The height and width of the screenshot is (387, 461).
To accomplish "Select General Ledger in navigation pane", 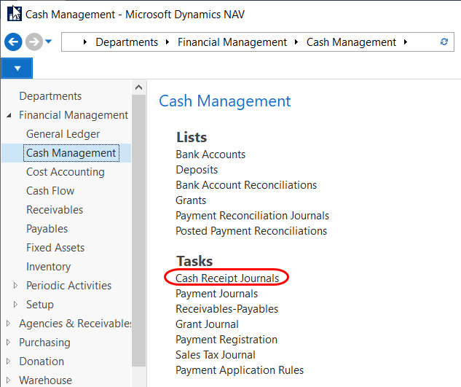I will pos(63,134).
